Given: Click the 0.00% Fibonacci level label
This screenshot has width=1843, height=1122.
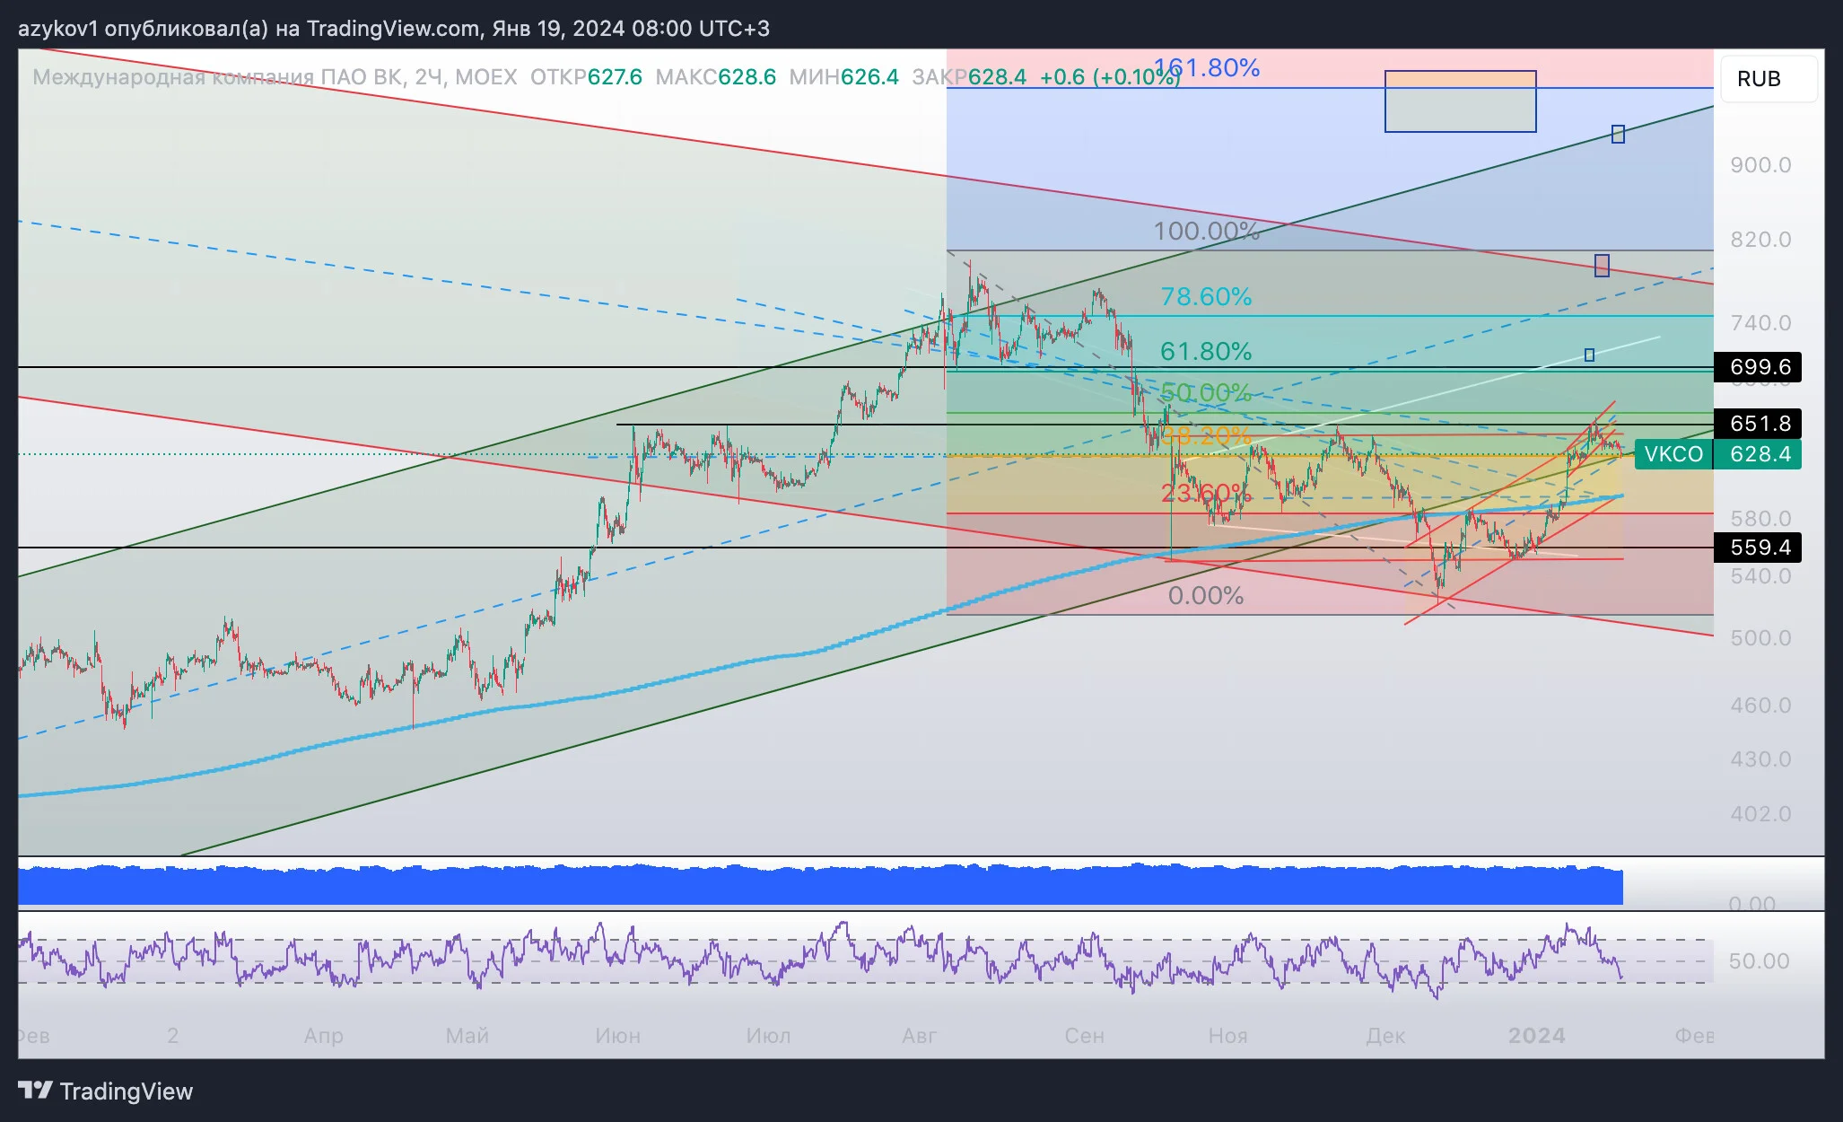Looking at the screenshot, I should coord(1206,596).
